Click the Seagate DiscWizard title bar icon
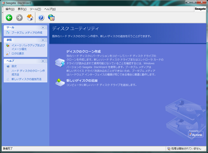This screenshot has height=153, width=208. 3,3
